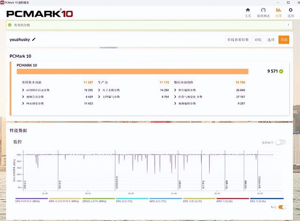Click the Compare (对比) button

(x=258, y=39)
